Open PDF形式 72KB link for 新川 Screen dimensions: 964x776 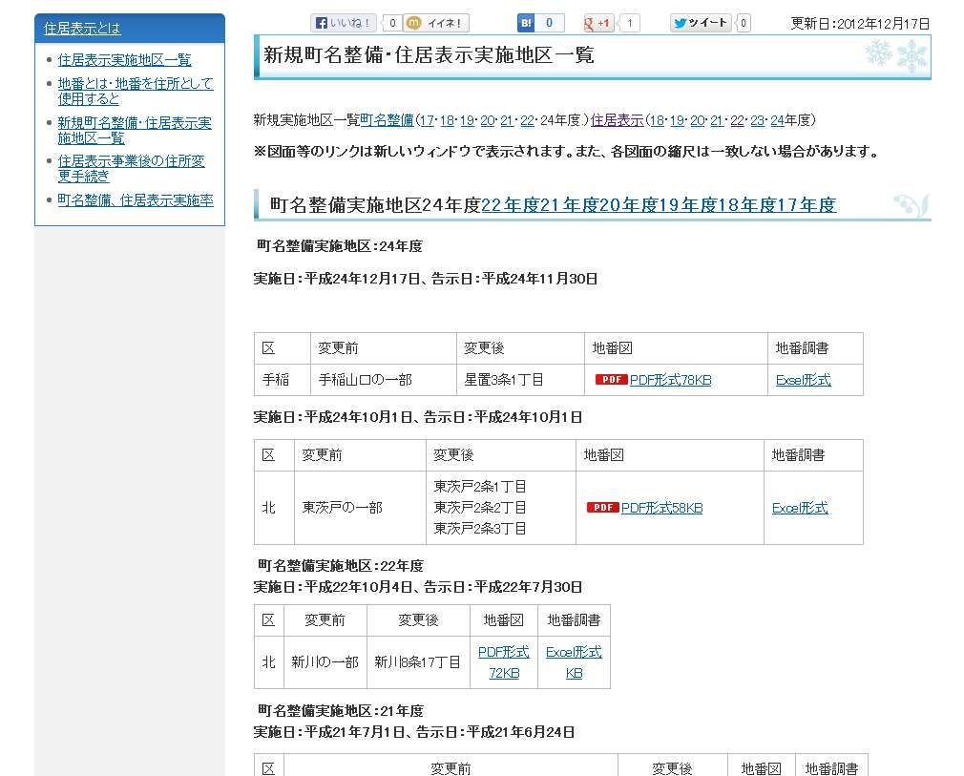(504, 662)
